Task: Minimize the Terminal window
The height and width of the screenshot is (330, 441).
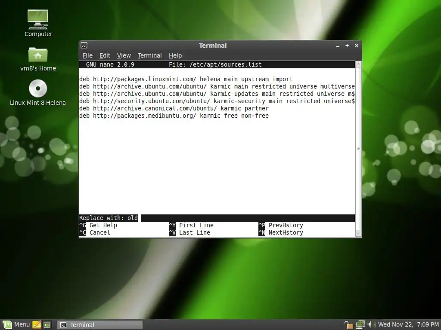Action: tap(338, 46)
